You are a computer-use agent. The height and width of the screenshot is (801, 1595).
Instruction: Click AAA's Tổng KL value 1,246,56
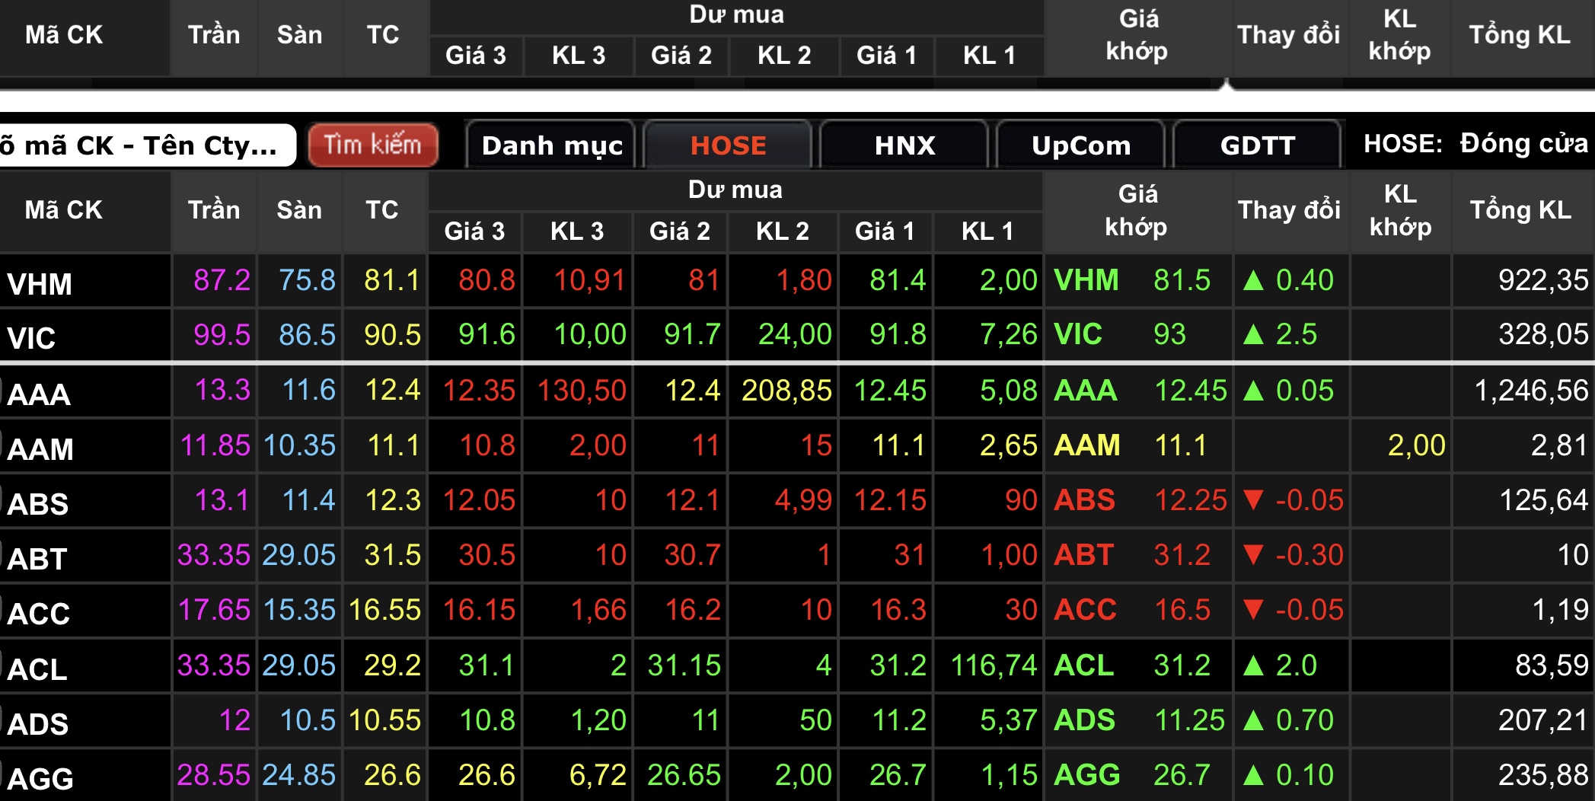pos(1530,391)
